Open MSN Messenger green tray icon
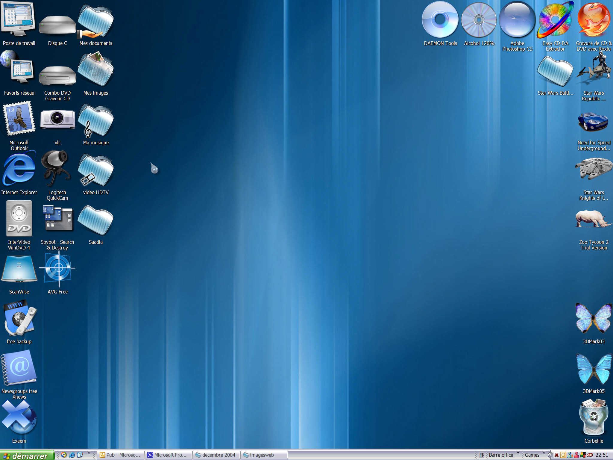 (x=570, y=455)
